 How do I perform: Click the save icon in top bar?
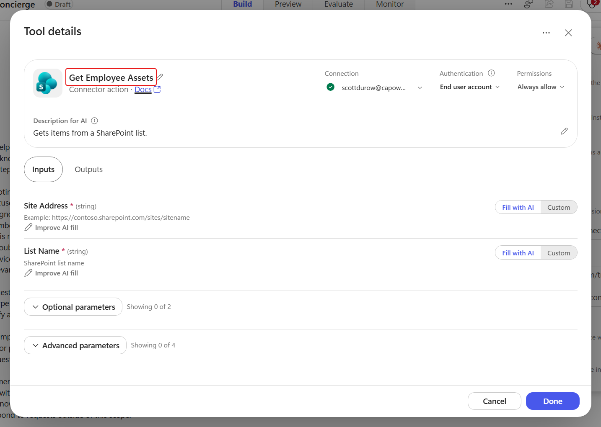tap(569, 4)
